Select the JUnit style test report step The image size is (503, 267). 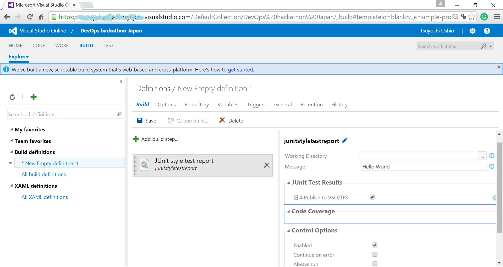point(203,165)
